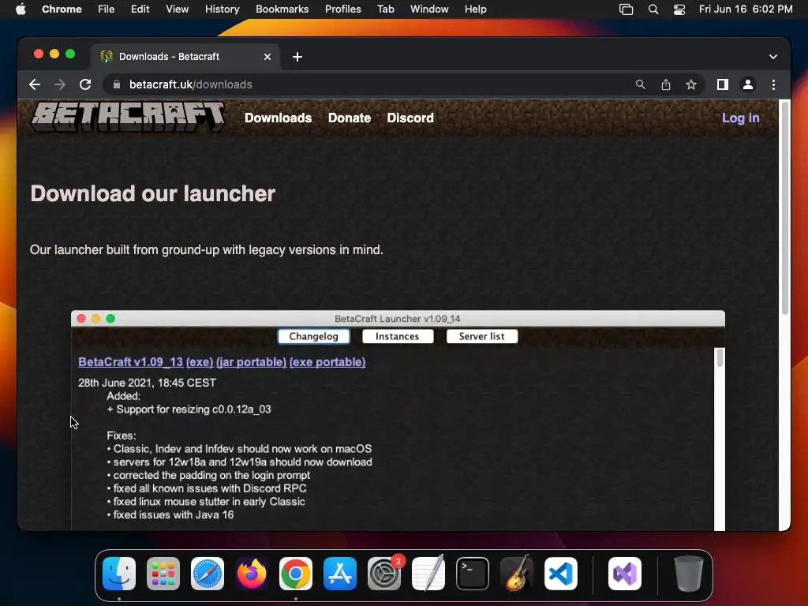Close the Downloads - Betacraft tab
Screen dimensions: 808x606
267,57
